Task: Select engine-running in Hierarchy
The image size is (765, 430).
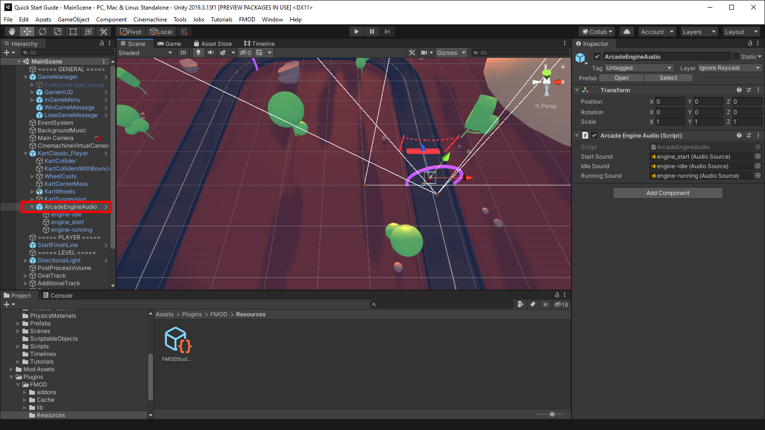Action: pos(72,230)
